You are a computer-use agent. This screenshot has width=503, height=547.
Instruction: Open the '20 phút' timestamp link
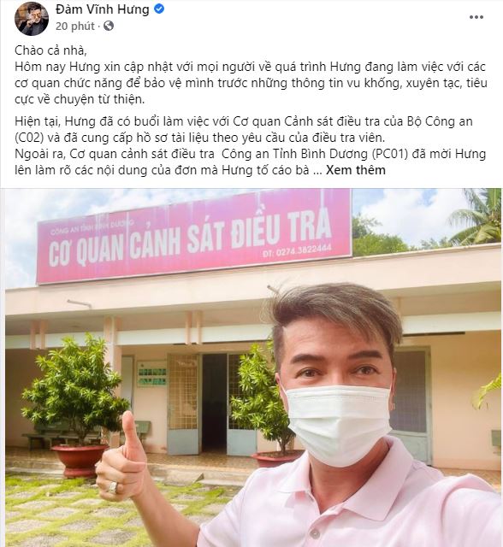point(74,26)
